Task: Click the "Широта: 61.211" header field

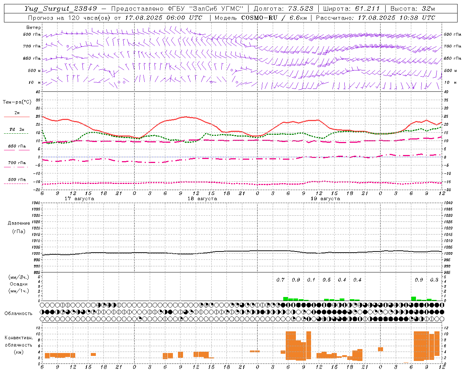Action: 351,9
